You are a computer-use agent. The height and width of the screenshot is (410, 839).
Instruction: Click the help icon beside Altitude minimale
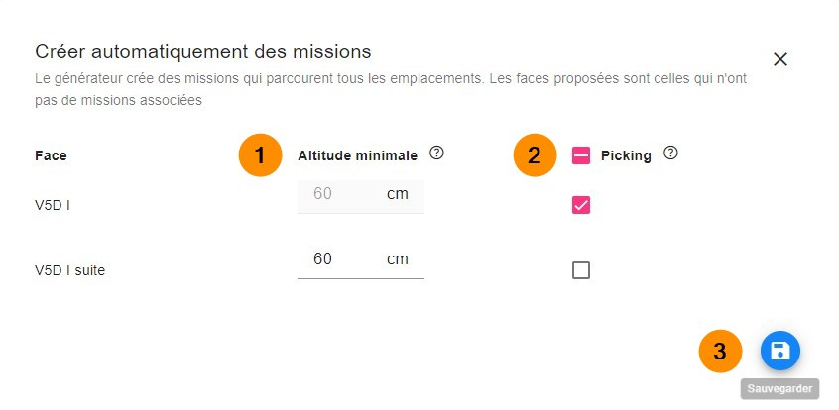[x=436, y=154]
